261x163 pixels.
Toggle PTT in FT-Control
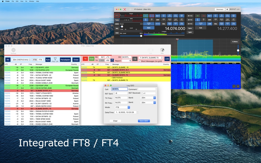pyautogui.click(x=117, y=16)
